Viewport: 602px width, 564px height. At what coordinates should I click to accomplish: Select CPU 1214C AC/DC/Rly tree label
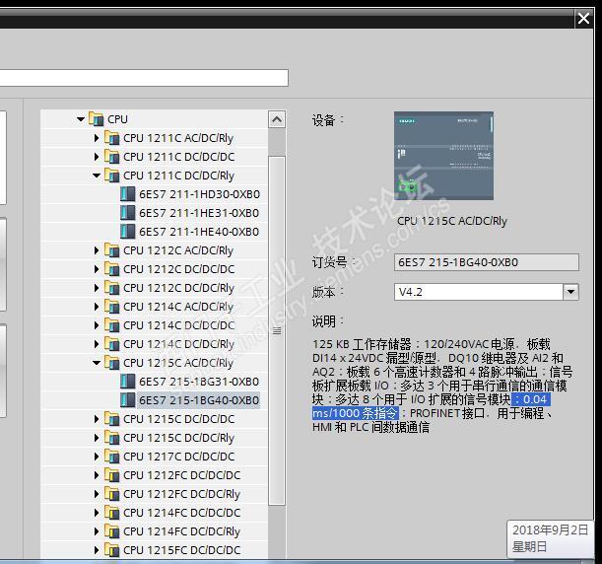[x=178, y=307]
